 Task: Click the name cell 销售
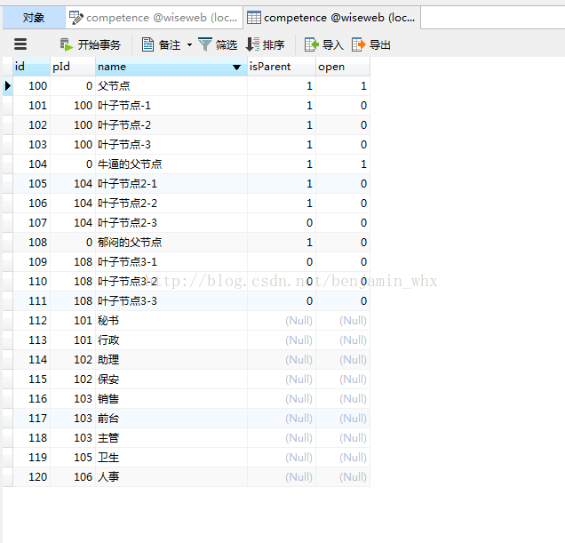(x=171, y=399)
